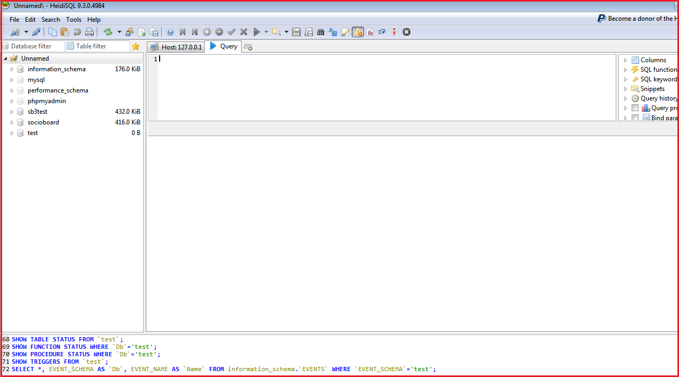Click the red delimiter semicolon icon

(394, 32)
